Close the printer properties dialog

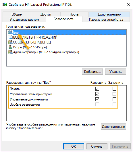coord(128,4)
